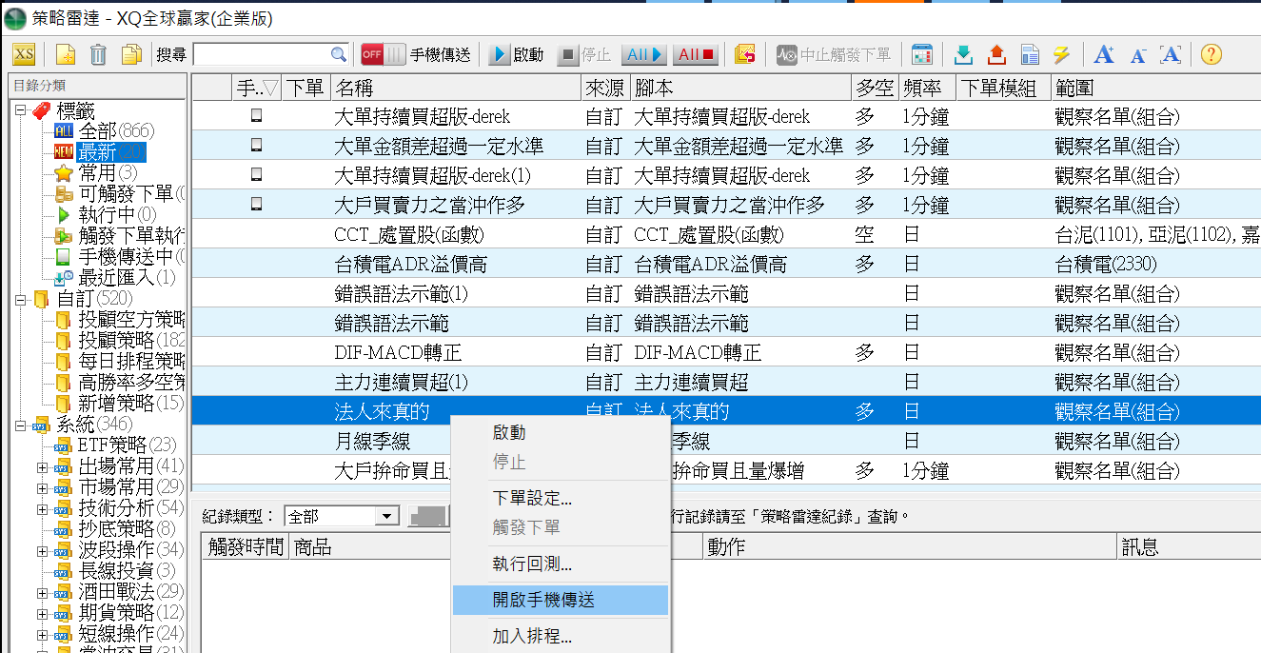The image size is (1261, 653).
Task: Toggle the 手機傳送 OFF switch
Action: 383,54
